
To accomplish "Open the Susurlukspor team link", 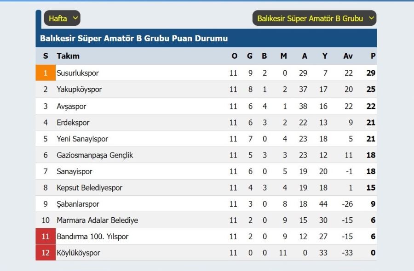I will pos(78,73).
